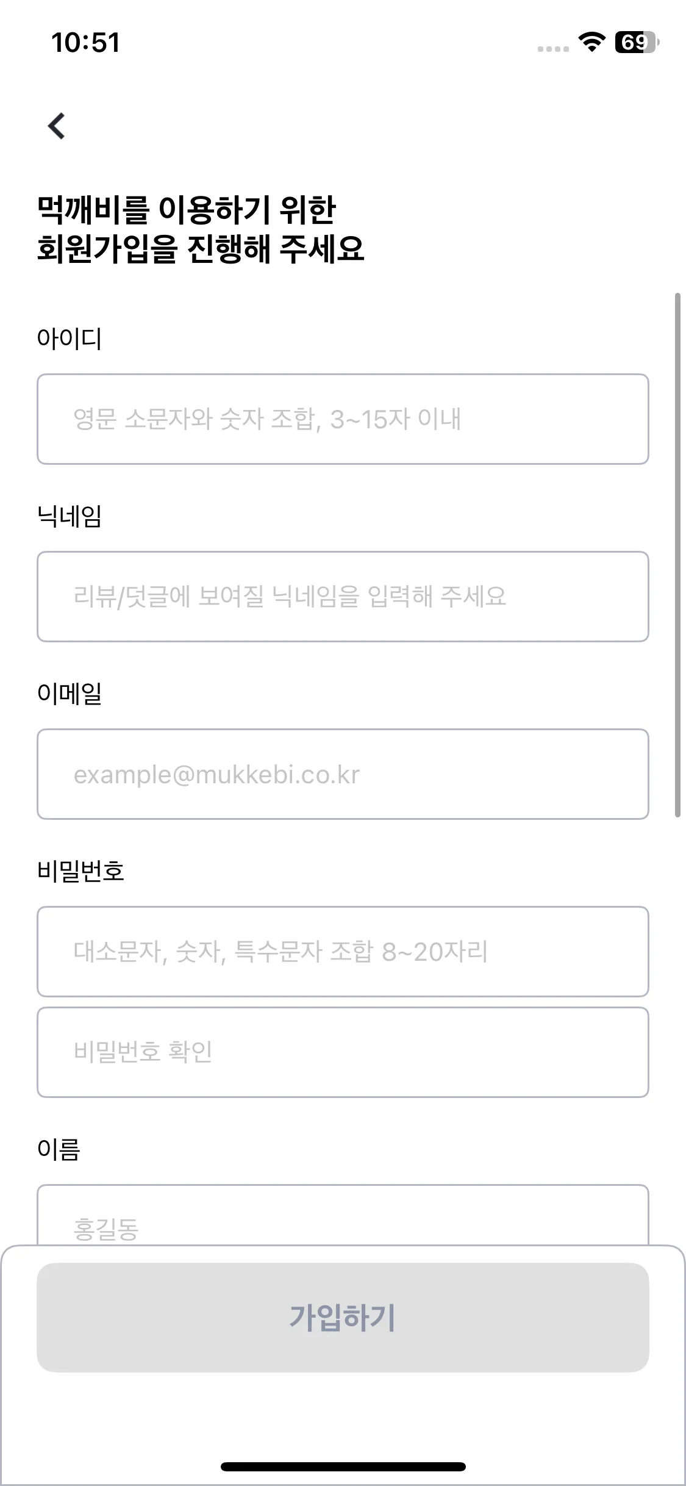Select the 이름 field with 홍길동 placeholder

(343, 1215)
